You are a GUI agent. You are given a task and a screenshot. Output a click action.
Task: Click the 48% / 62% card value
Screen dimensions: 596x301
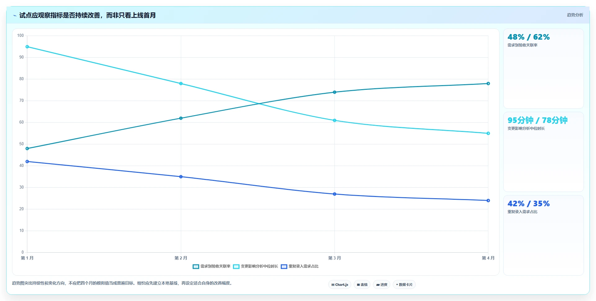coord(528,37)
